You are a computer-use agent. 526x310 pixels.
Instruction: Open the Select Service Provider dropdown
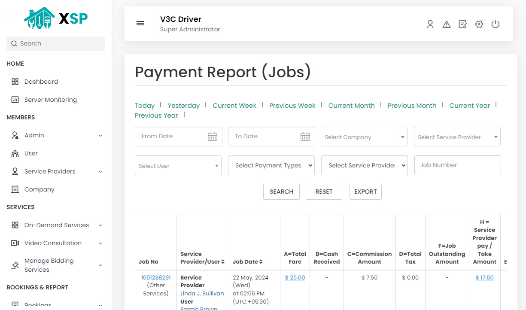[x=457, y=137]
